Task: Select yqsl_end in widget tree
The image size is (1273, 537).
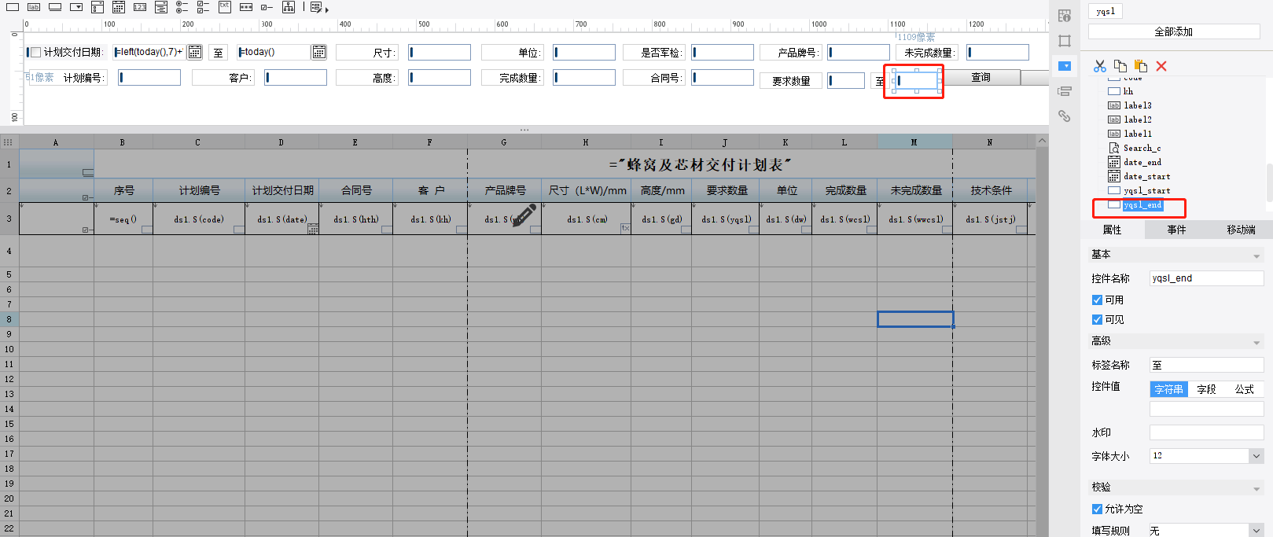Action: click(x=1142, y=205)
